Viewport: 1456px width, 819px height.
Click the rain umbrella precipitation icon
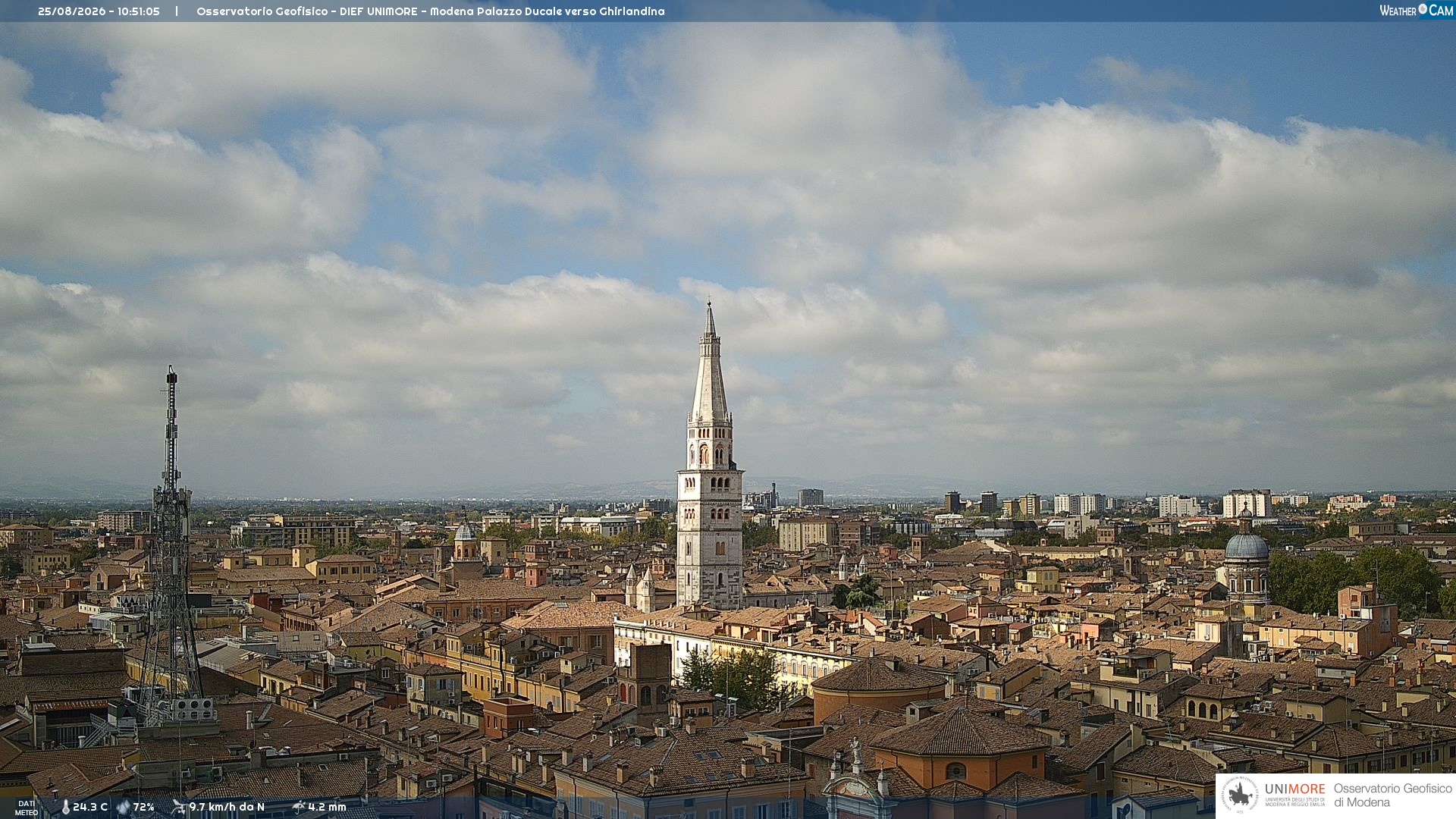pos(298,807)
